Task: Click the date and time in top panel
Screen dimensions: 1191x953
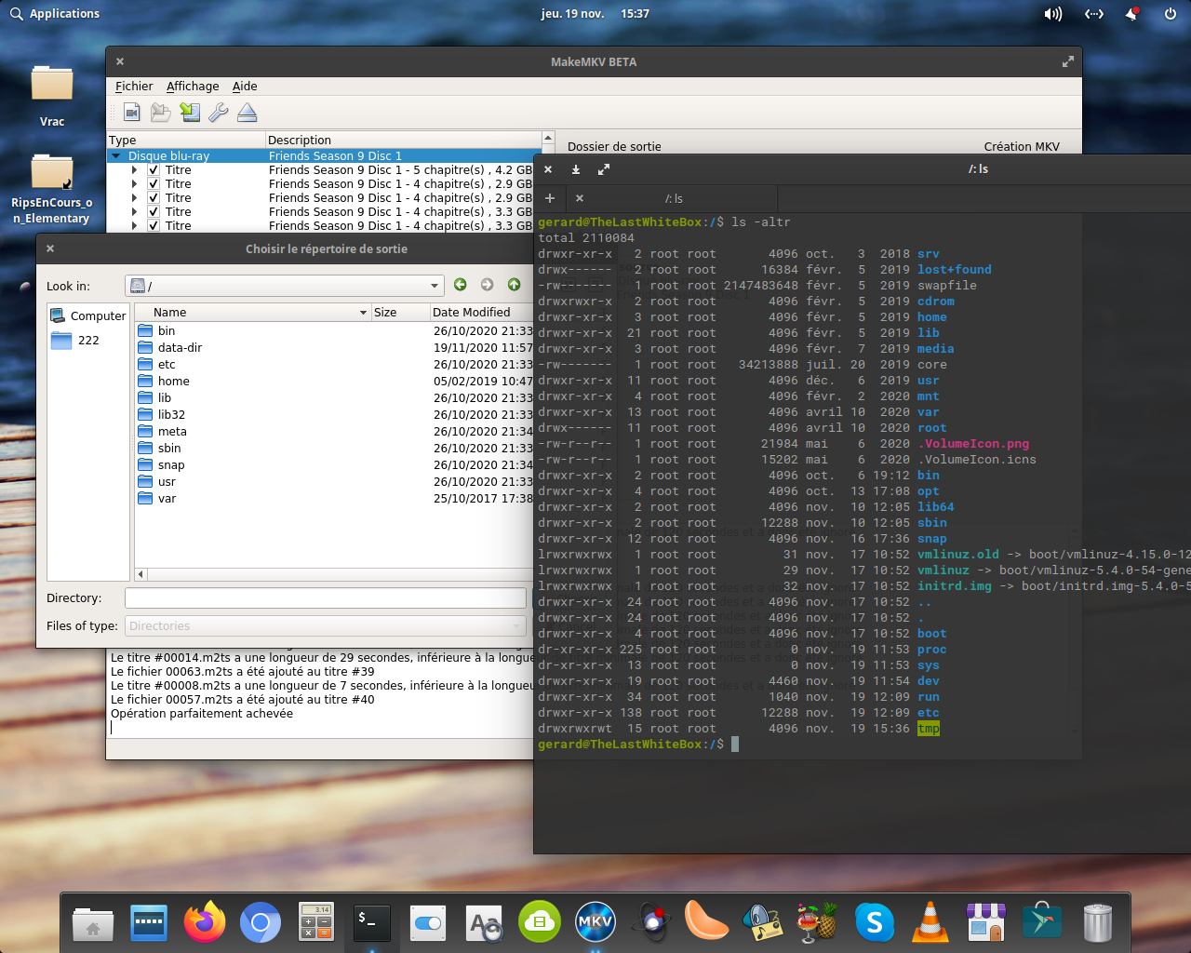Action: click(595, 14)
